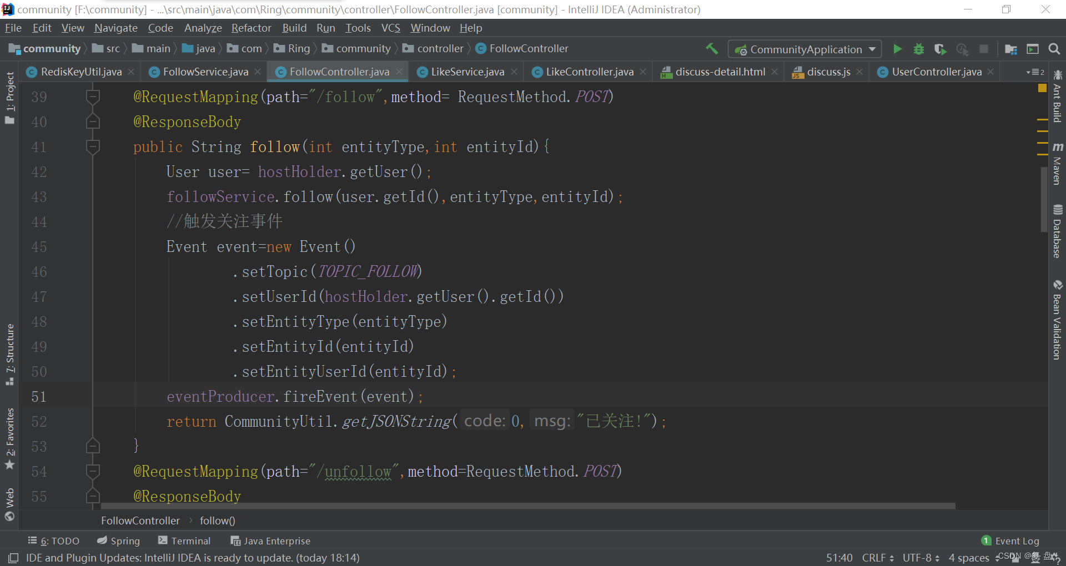
Task: Open the Structure tool window
Action: click(x=9, y=355)
